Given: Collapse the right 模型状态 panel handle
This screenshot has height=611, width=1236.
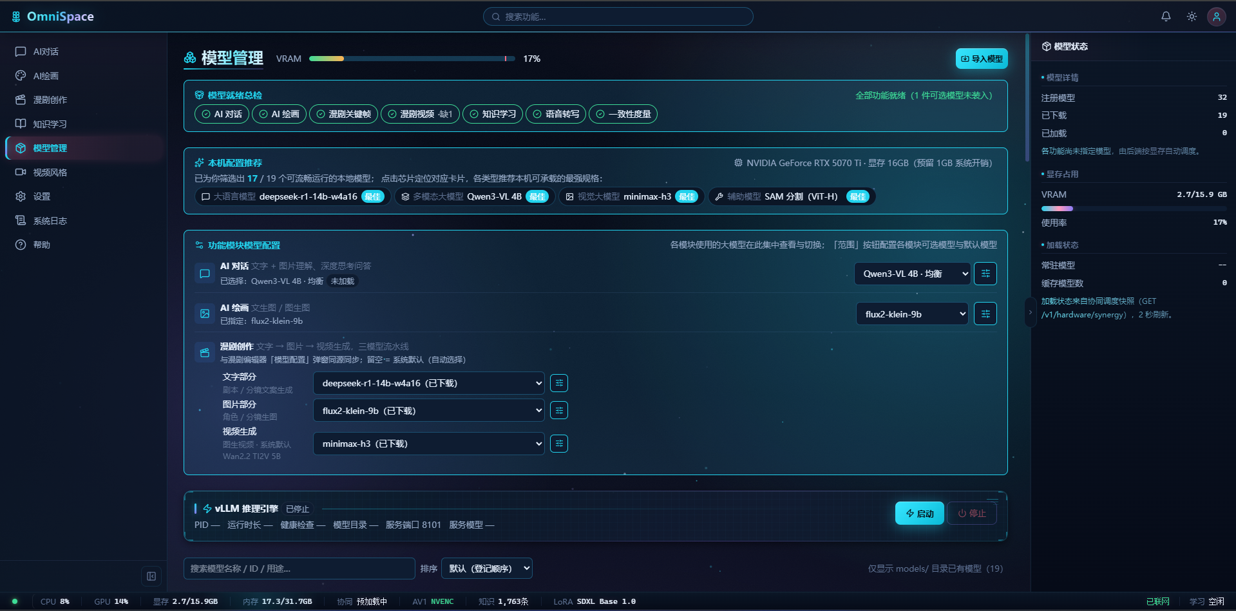Looking at the screenshot, I should tap(1030, 312).
